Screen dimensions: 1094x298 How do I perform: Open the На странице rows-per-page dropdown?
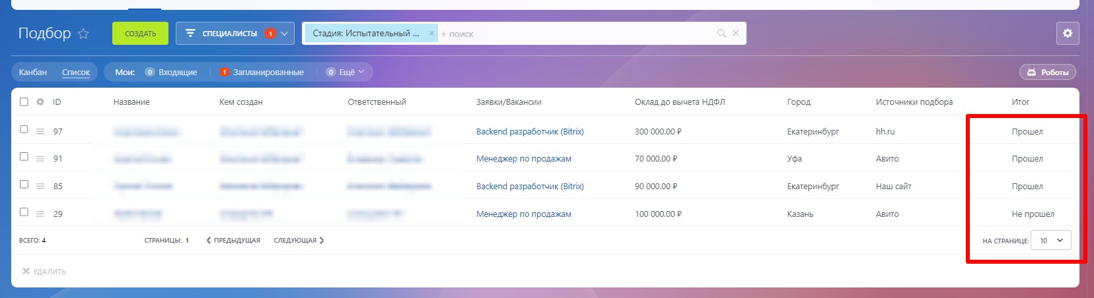pos(1050,241)
